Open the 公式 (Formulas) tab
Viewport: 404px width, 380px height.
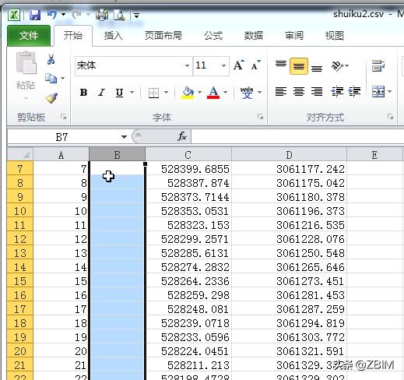coord(213,36)
